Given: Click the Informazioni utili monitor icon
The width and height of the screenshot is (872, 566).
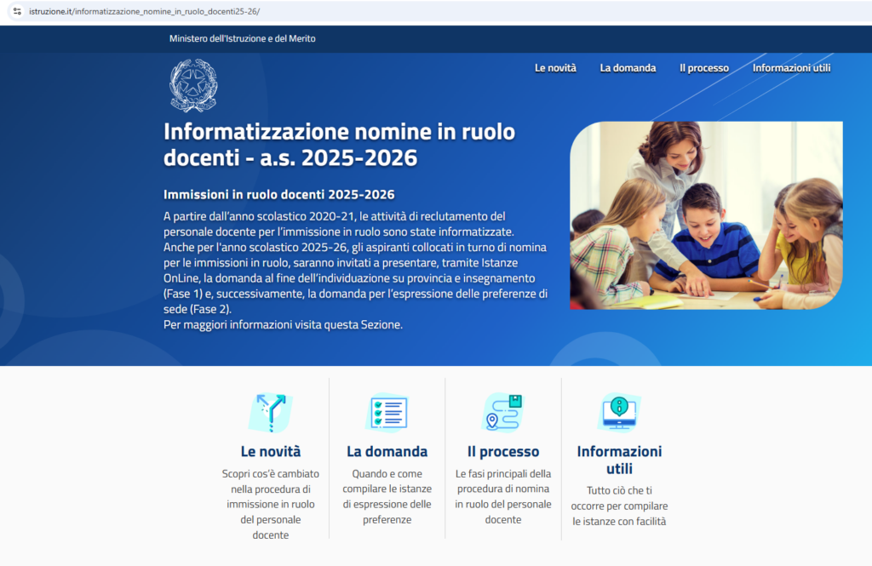Looking at the screenshot, I should [620, 413].
